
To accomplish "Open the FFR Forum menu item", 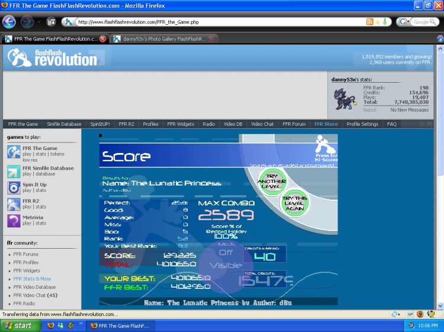I will coord(294,124).
